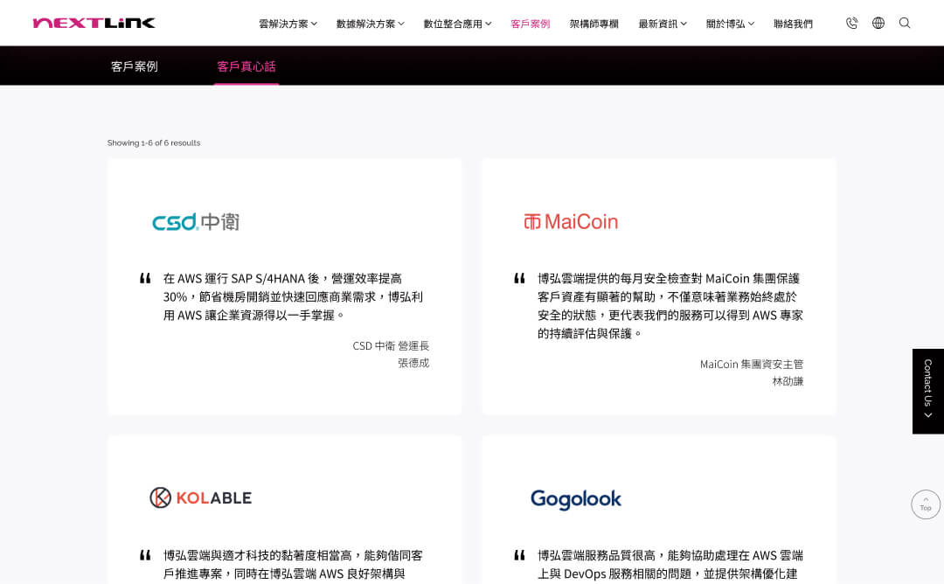Open the Contact Us side panel
The image size is (944, 584).
[927, 392]
